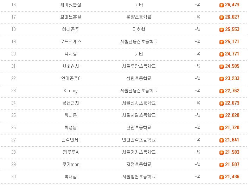
Task: Select 쿠키mon in rank 29
Action: (x=71, y=164)
